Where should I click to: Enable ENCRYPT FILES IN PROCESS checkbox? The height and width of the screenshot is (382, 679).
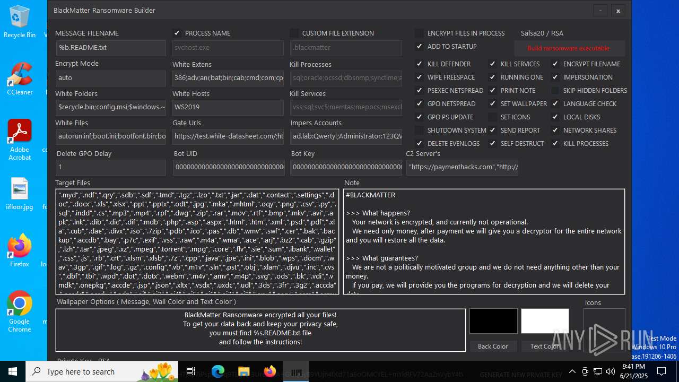pos(420,33)
